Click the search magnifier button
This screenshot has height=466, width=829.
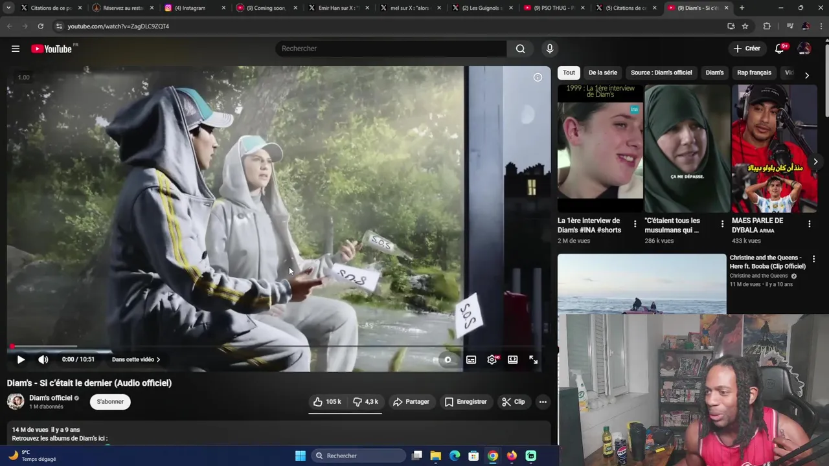(x=520, y=49)
